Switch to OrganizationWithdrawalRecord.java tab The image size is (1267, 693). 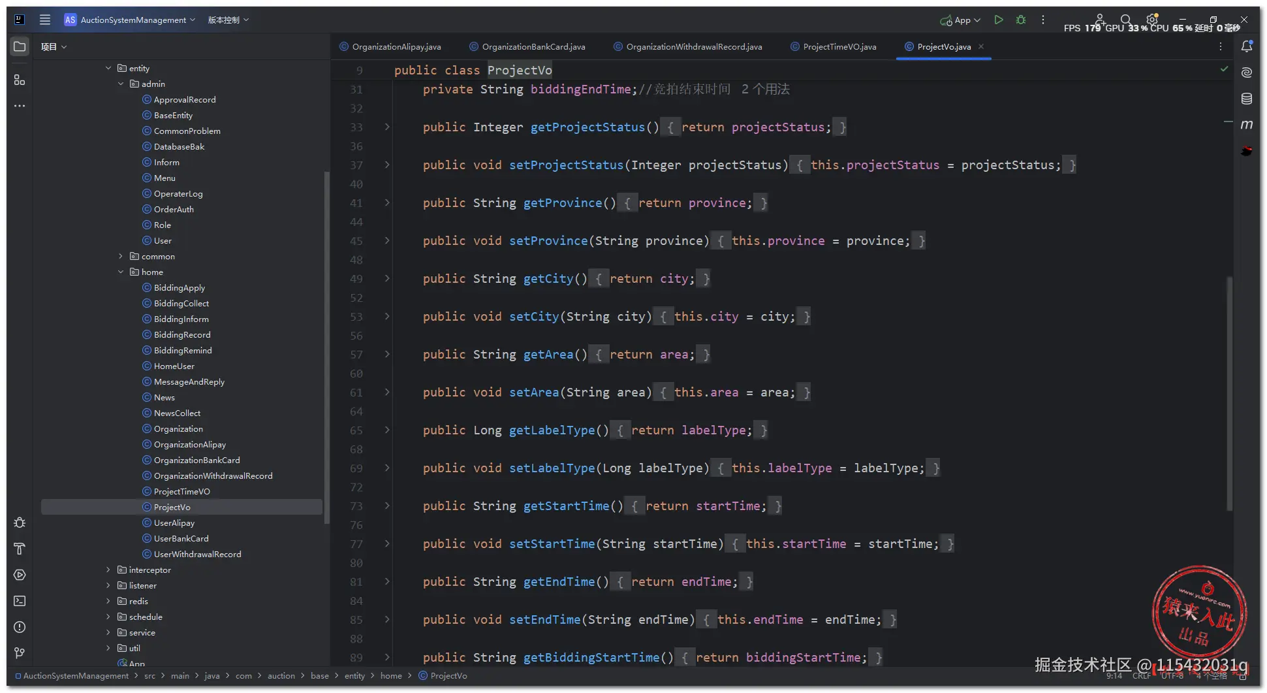pyautogui.click(x=688, y=46)
